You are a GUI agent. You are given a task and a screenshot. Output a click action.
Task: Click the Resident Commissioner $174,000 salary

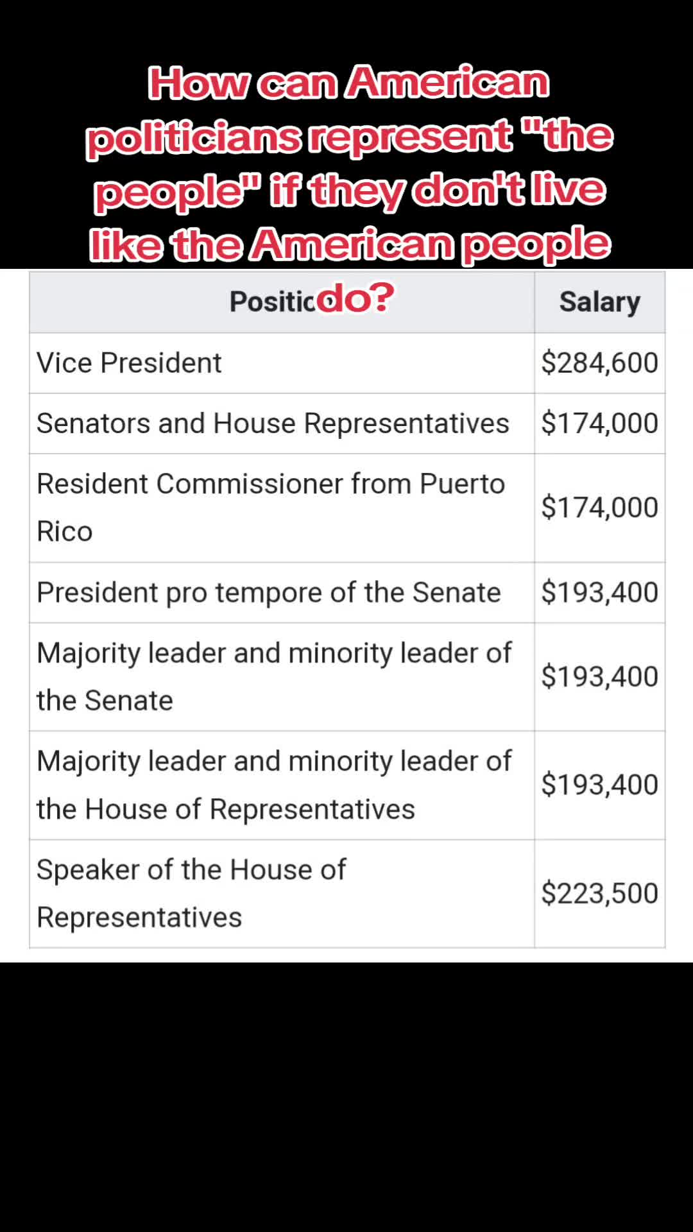coord(600,508)
